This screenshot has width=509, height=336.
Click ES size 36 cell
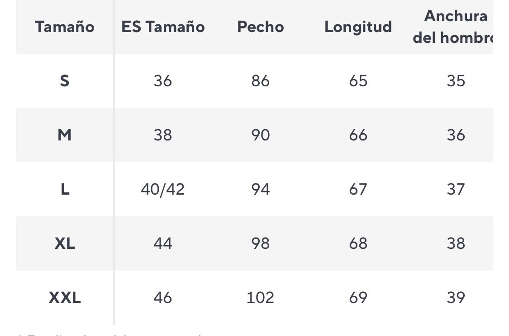tap(163, 81)
